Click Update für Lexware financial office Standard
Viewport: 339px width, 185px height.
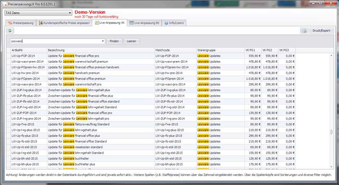(77, 141)
